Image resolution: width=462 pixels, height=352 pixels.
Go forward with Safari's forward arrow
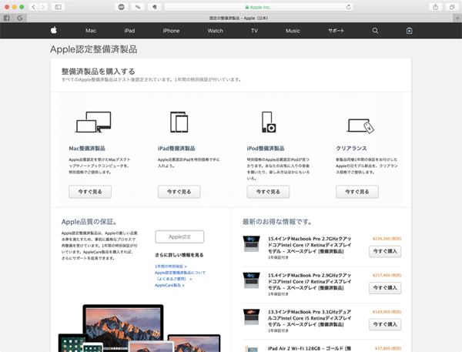[43, 7]
